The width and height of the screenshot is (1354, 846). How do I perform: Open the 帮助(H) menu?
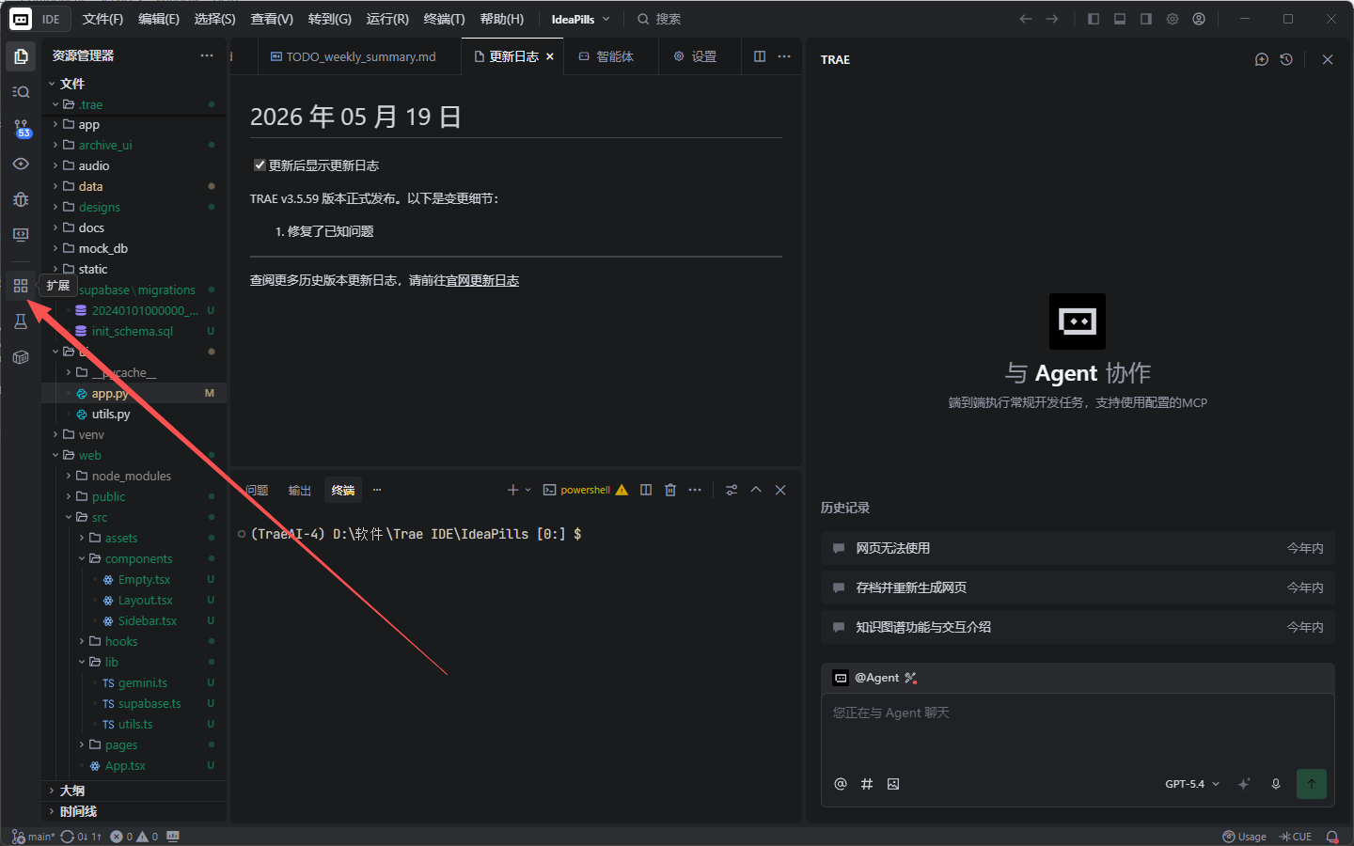(x=501, y=19)
